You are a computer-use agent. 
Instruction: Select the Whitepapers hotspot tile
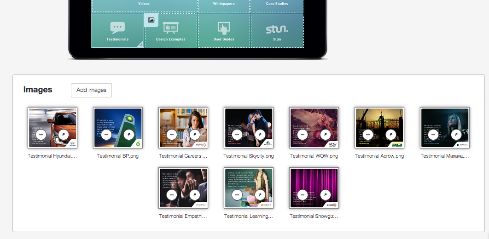(224, 6)
